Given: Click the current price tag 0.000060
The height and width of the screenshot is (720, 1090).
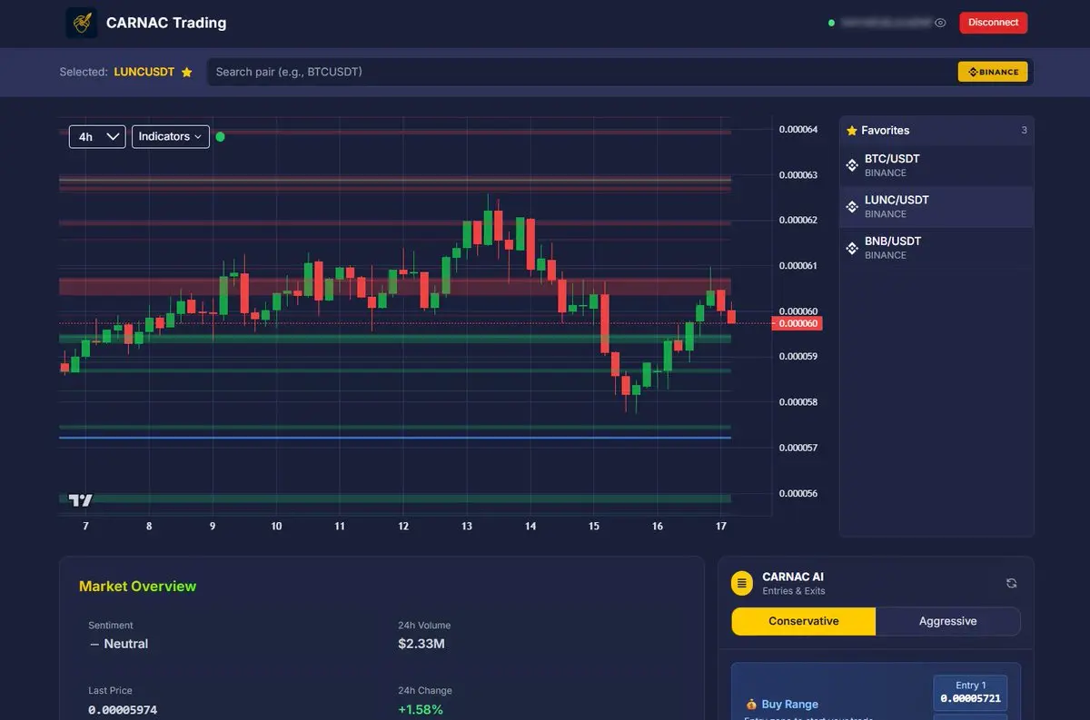Looking at the screenshot, I should tap(797, 323).
